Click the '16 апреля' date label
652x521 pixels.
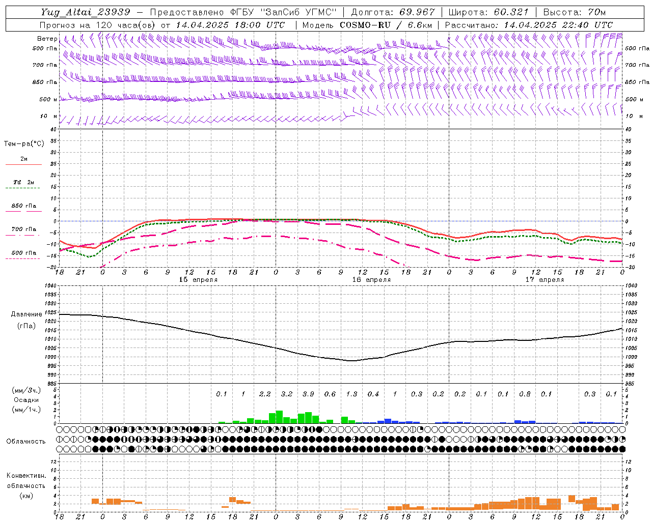(371, 280)
